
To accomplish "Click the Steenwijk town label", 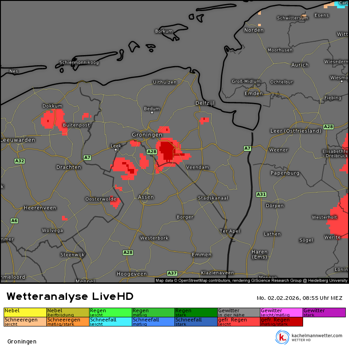I will click(x=73, y=255).
